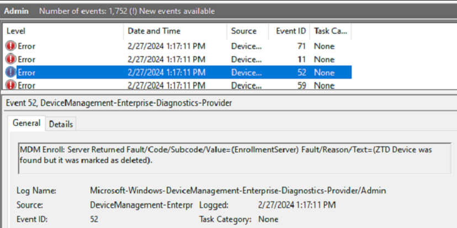Viewport: 457px width, 228px height.
Task: Click the error icon on the Event 11 row
Action: [x=11, y=60]
